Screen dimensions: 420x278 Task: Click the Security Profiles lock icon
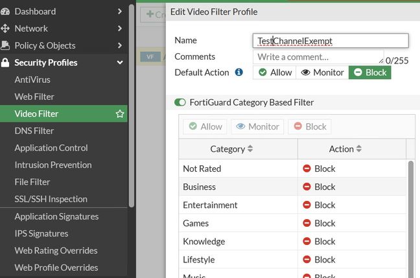(x=6, y=63)
